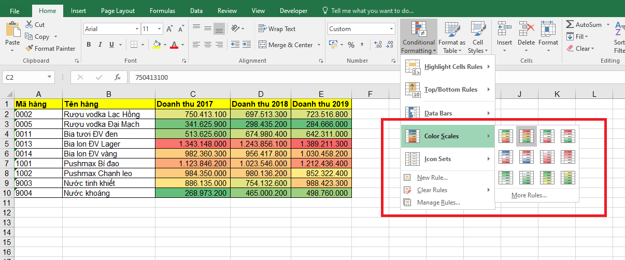Click the Format Painter brush icon
Image resolution: width=625 pixels, height=260 pixels.
coord(29,49)
